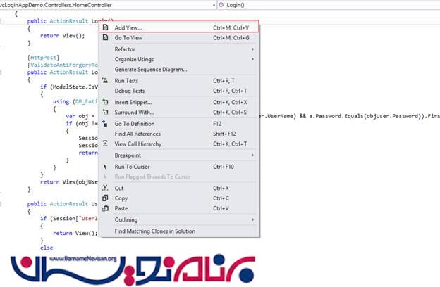This screenshot has height=287, width=440.
Task: Click the Insert Snippet icon
Action: [x=106, y=103]
